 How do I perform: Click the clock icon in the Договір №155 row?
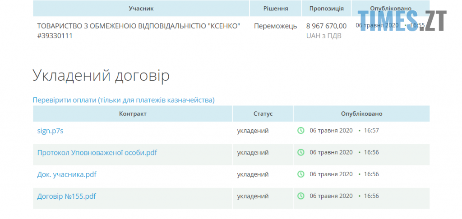pos(301,196)
